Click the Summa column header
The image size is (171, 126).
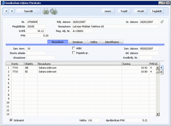[135, 64]
